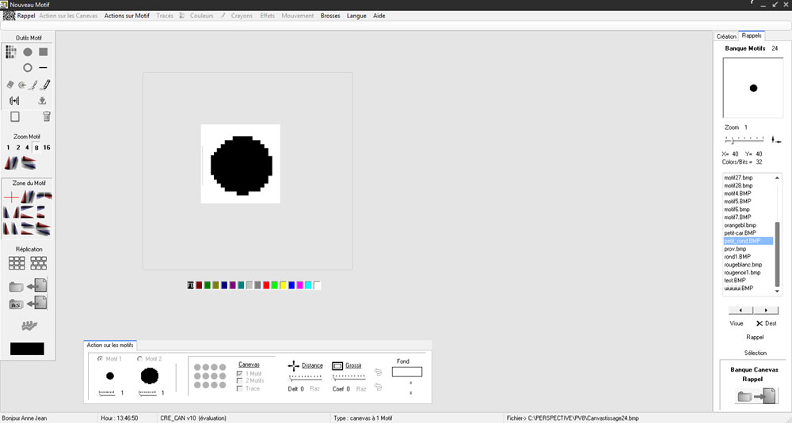Click the Dest button

click(x=766, y=323)
